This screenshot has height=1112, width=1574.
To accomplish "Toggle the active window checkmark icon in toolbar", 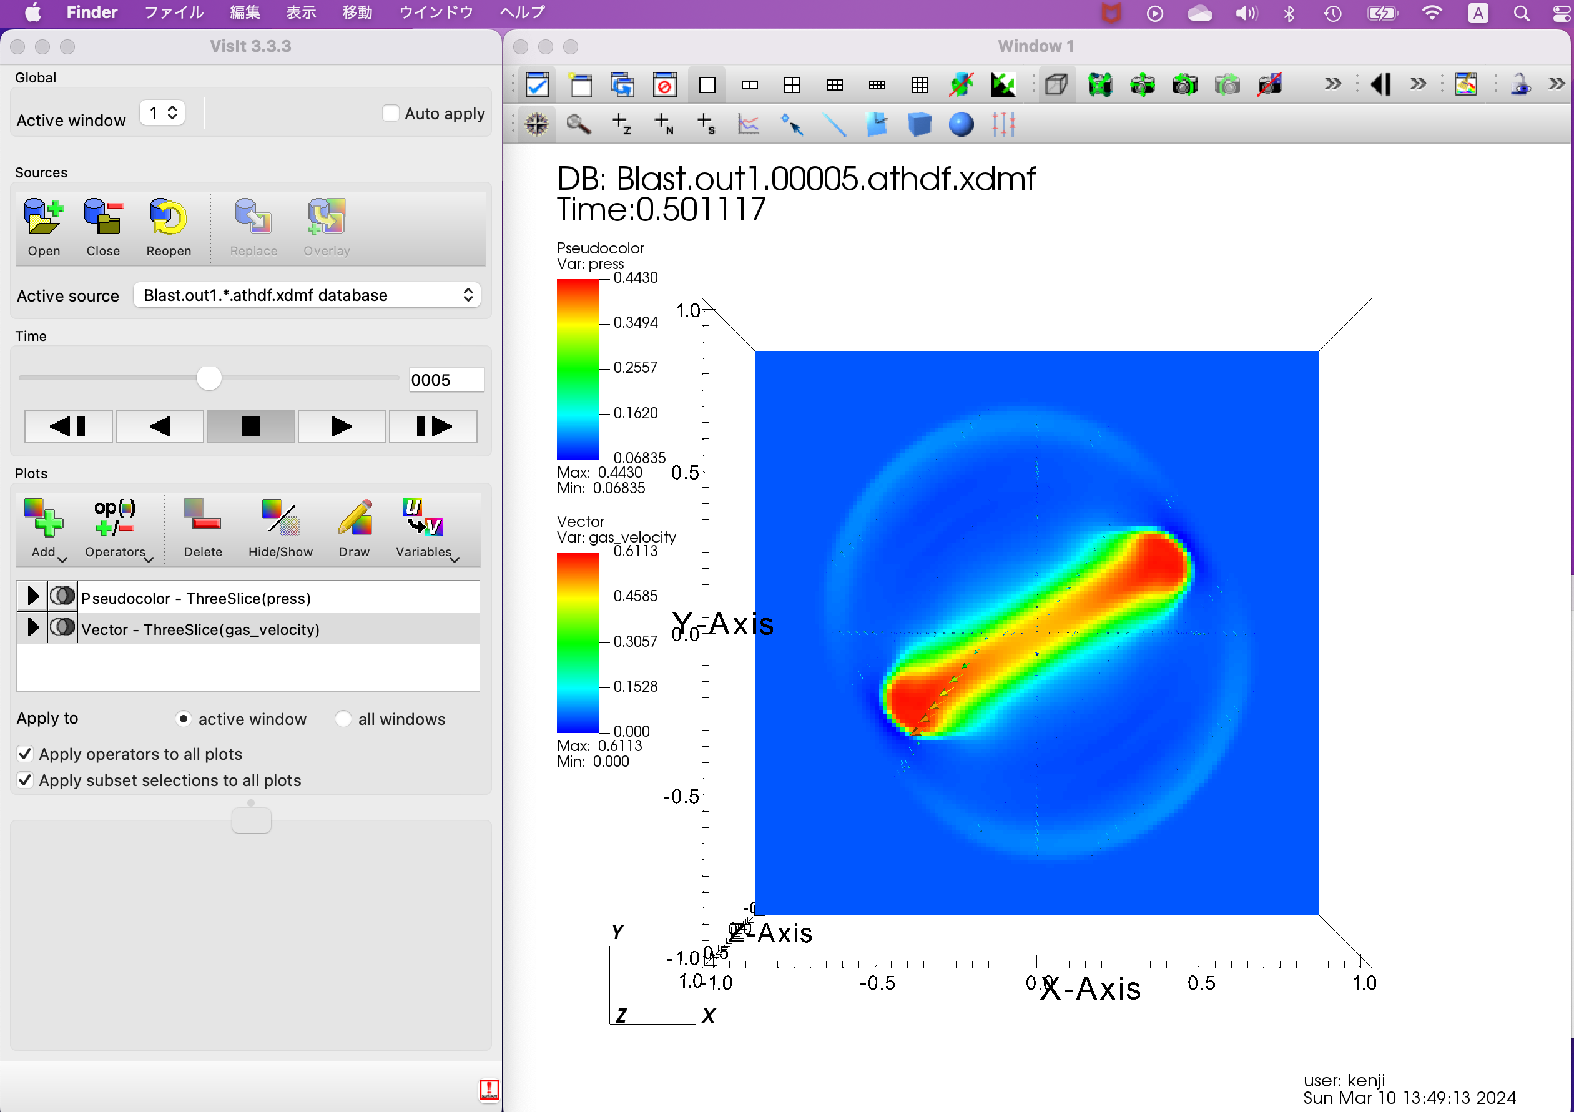I will coord(538,85).
